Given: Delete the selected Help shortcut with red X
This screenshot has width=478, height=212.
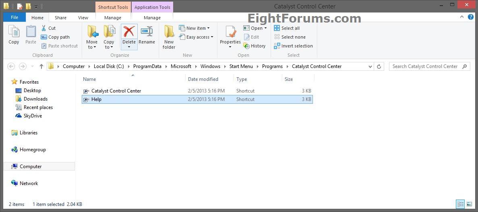Looking at the screenshot, I should tap(129, 32).
